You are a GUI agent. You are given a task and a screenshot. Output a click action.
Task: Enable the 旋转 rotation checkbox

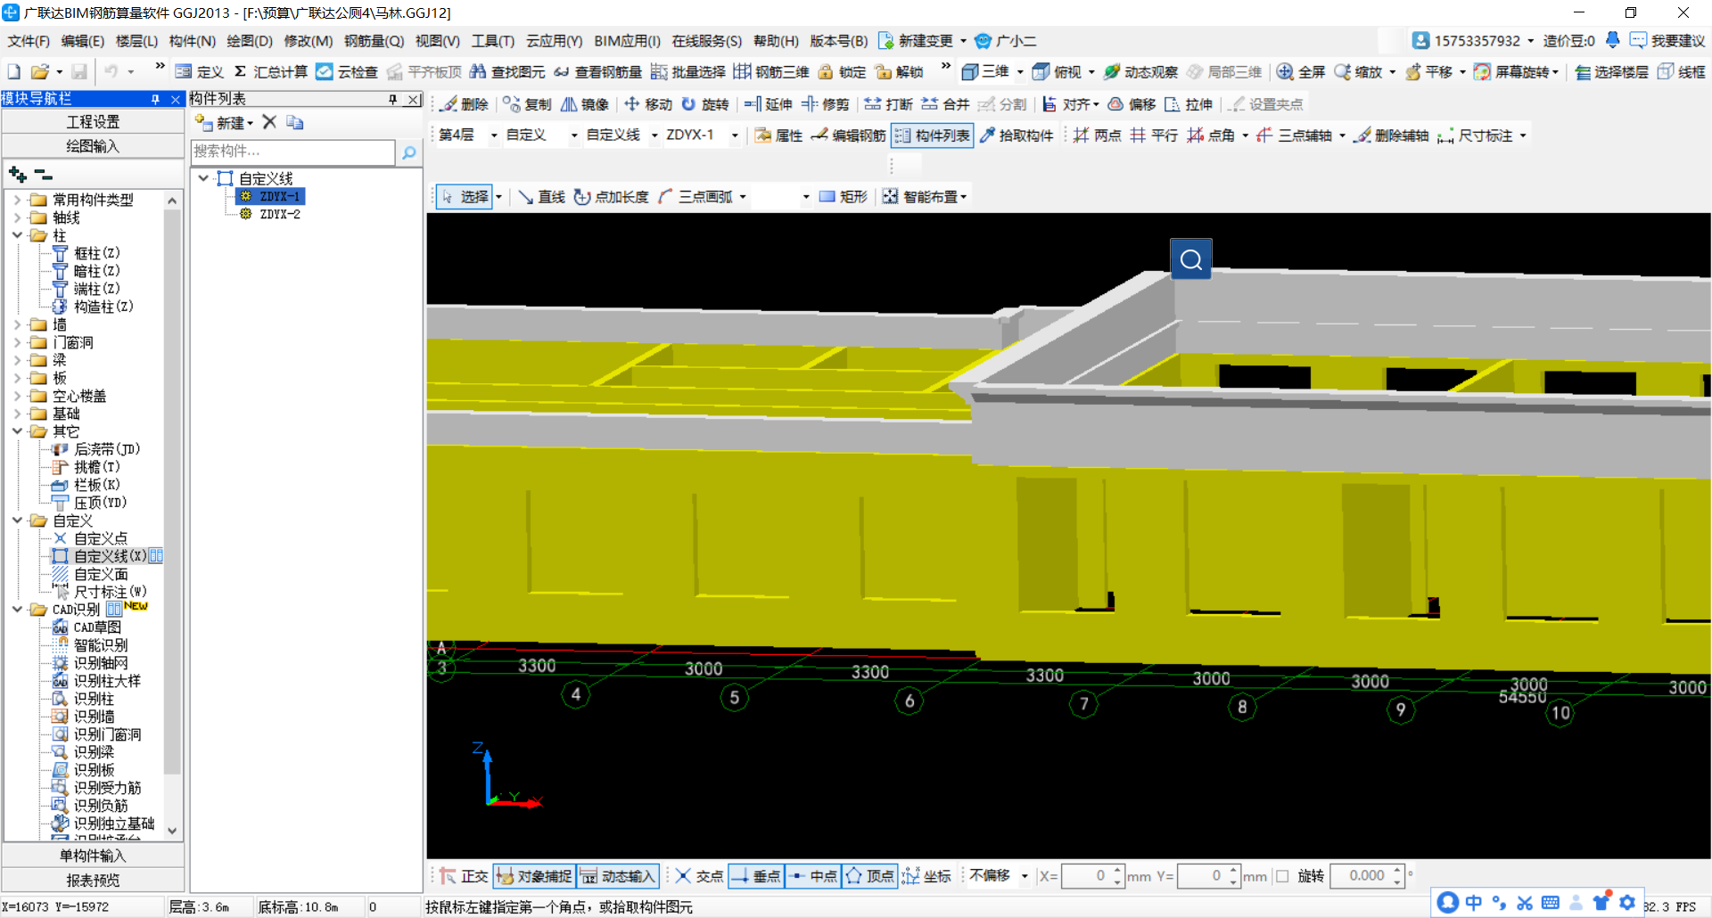[x=1282, y=876]
